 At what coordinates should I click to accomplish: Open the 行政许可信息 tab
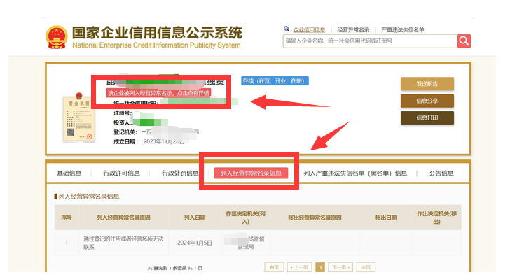(x=122, y=173)
